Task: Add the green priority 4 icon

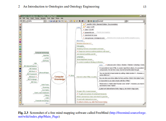Action: pos(20,49)
